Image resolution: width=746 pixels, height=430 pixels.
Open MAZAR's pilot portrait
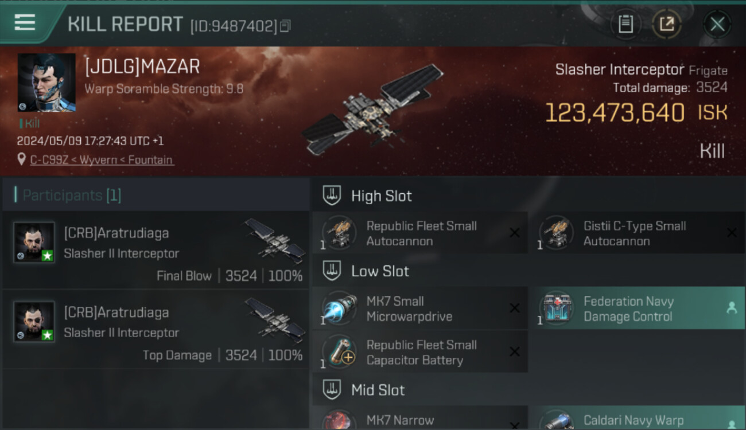[x=46, y=83]
